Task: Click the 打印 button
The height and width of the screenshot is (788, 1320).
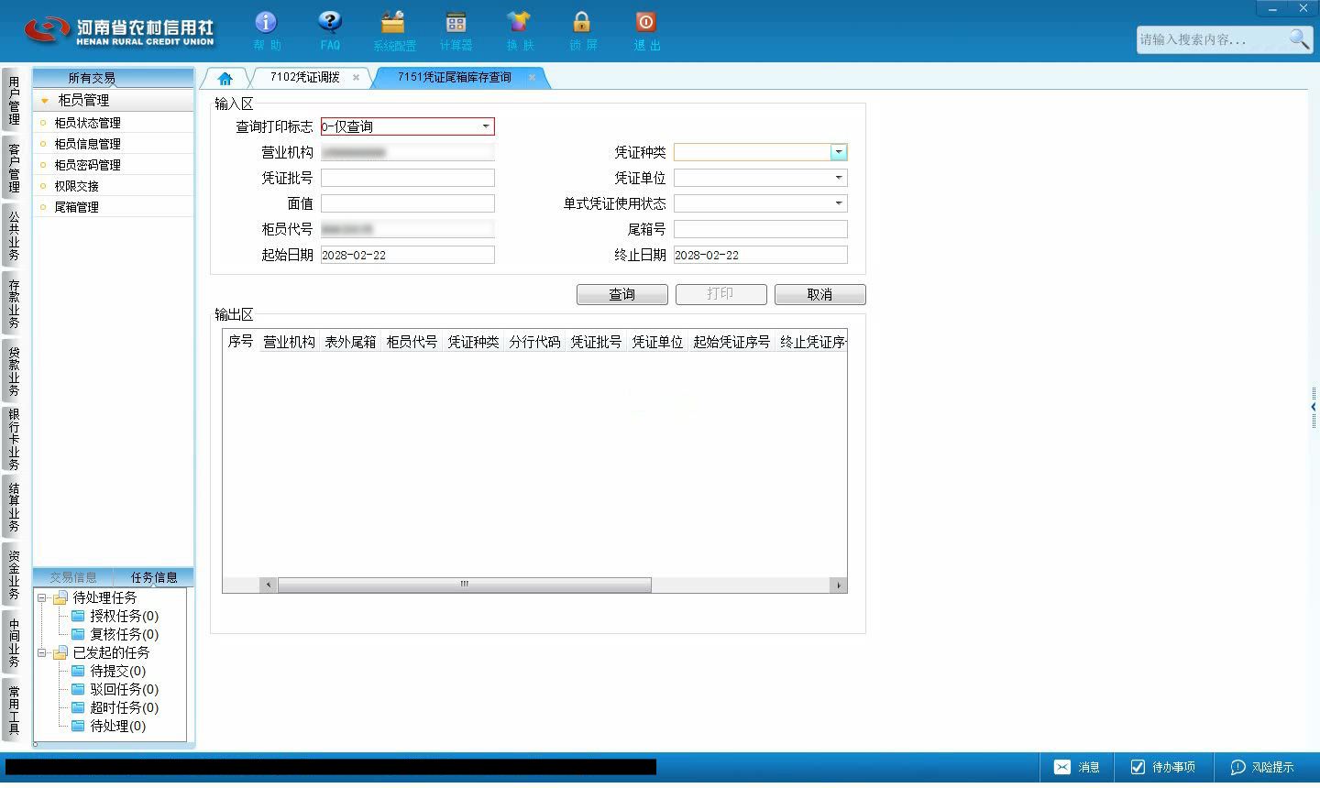Action: pyautogui.click(x=721, y=294)
